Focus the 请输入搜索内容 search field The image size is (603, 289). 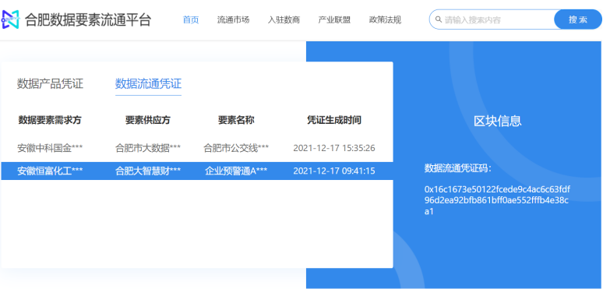(x=492, y=19)
